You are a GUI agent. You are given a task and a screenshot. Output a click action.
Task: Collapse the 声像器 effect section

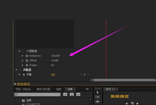click(x=16, y=70)
